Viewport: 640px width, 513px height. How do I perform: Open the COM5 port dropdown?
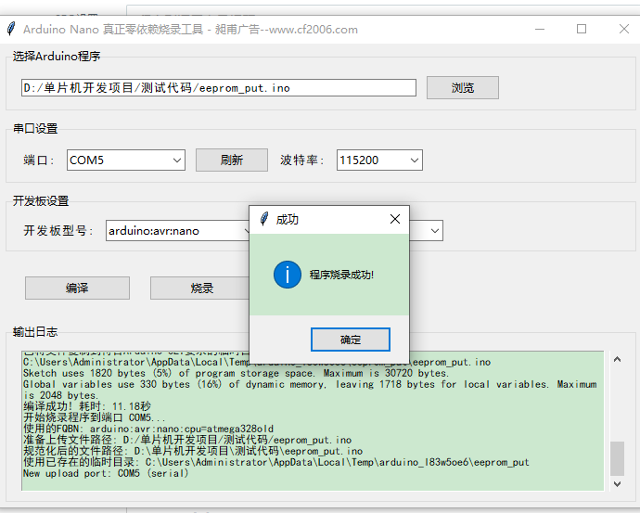(x=176, y=160)
